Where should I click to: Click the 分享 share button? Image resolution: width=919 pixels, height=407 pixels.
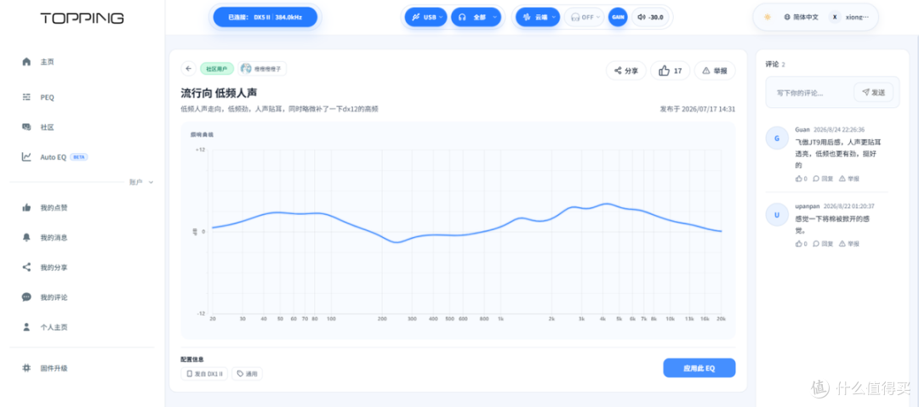point(626,71)
